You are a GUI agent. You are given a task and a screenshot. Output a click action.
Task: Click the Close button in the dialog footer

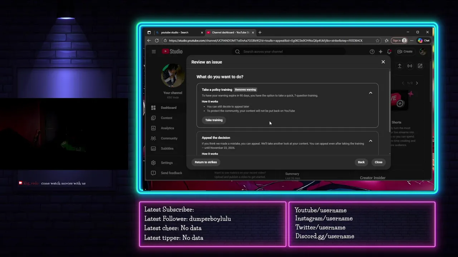click(x=379, y=162)
